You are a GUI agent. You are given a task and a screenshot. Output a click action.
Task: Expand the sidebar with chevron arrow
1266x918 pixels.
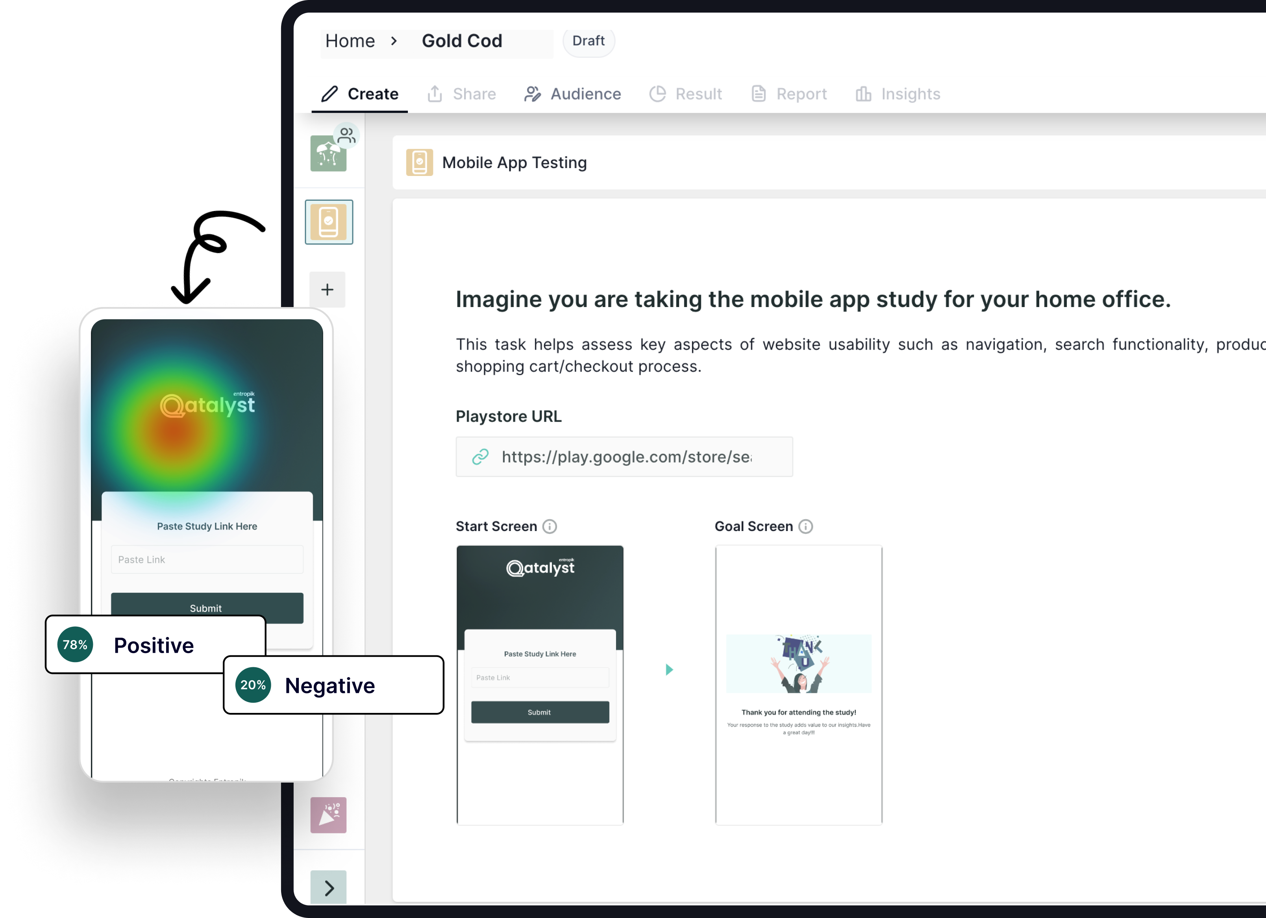click(x=328, y=887)
